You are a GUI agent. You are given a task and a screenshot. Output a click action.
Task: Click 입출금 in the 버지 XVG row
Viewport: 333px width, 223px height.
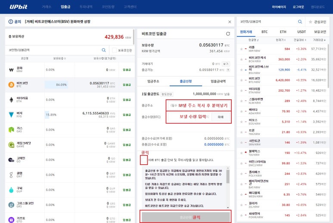coord(127,115)
